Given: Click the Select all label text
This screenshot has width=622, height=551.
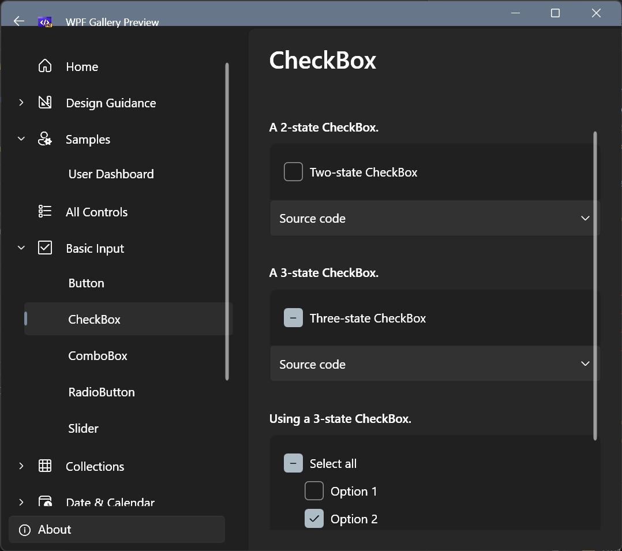Looking at the screenshot, I should click(x=333, y=464).
